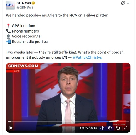
Task: Open the @GBNEWS handle link
Action: (x=25, y=8)
